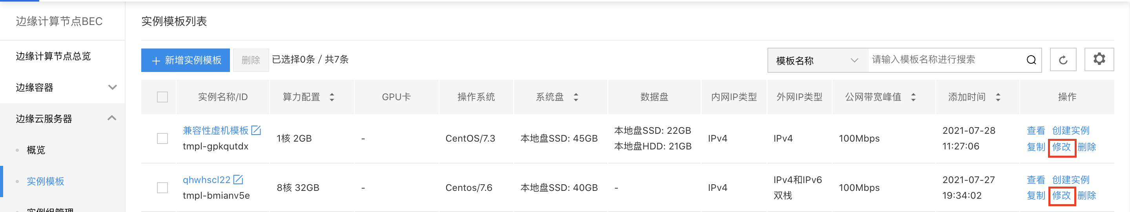Click edit icon next to 兼容性虚机模板
Image resolution: width=1130 pixels, height=212 pixels.
tap(256, 130)
